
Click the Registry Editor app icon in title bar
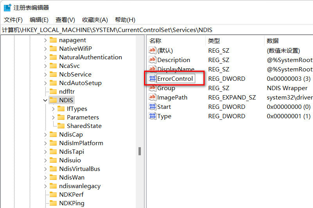click(x=7, y=7)
